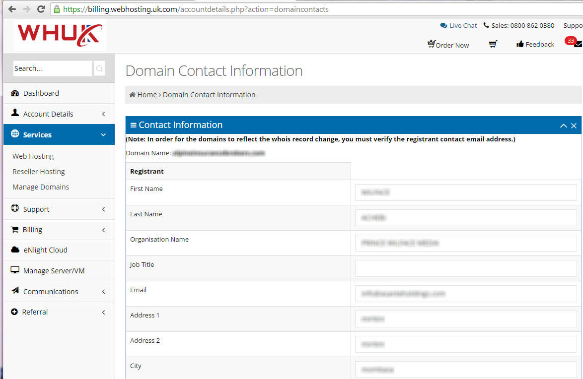
Task: Open eNlight Cloud in sidebar
Action: [45, 250]
